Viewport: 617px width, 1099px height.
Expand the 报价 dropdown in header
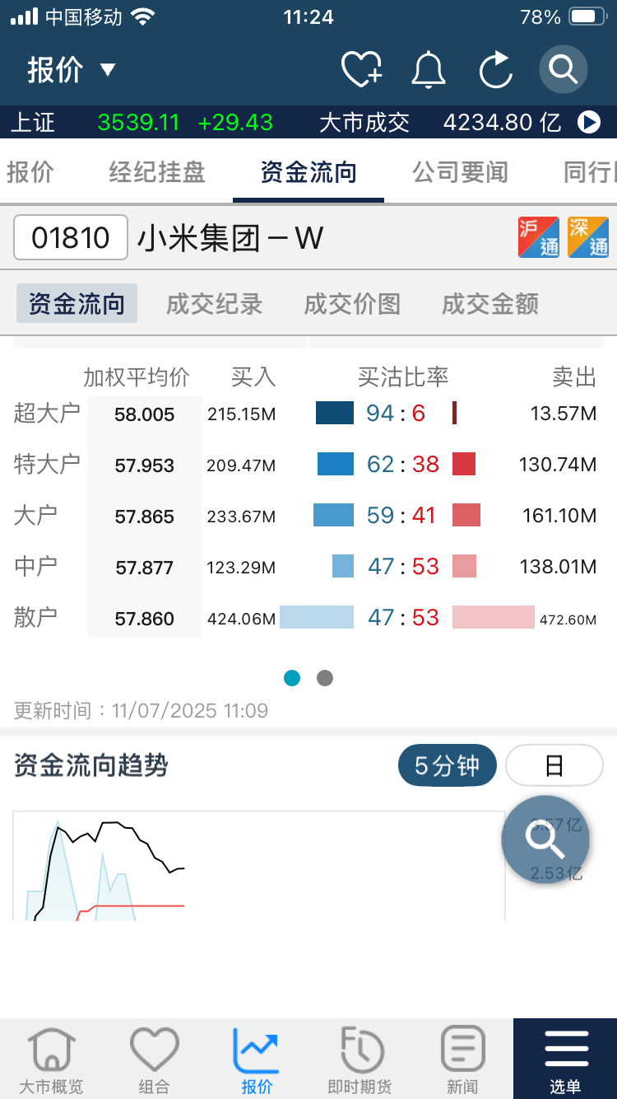[72, 69]
